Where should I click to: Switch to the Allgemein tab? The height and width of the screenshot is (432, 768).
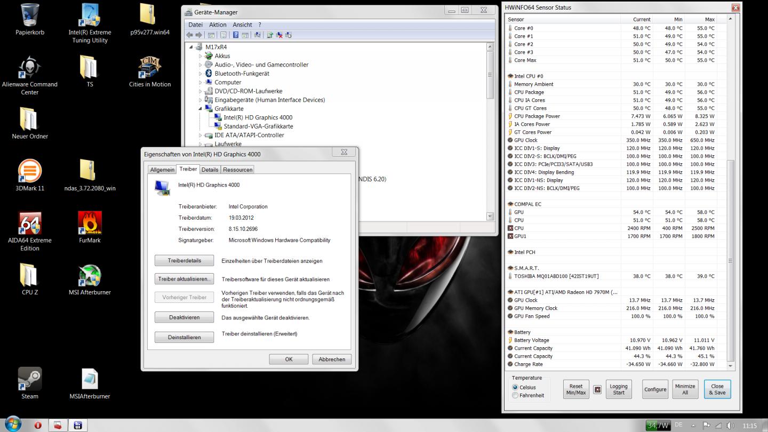coord(162,170)
